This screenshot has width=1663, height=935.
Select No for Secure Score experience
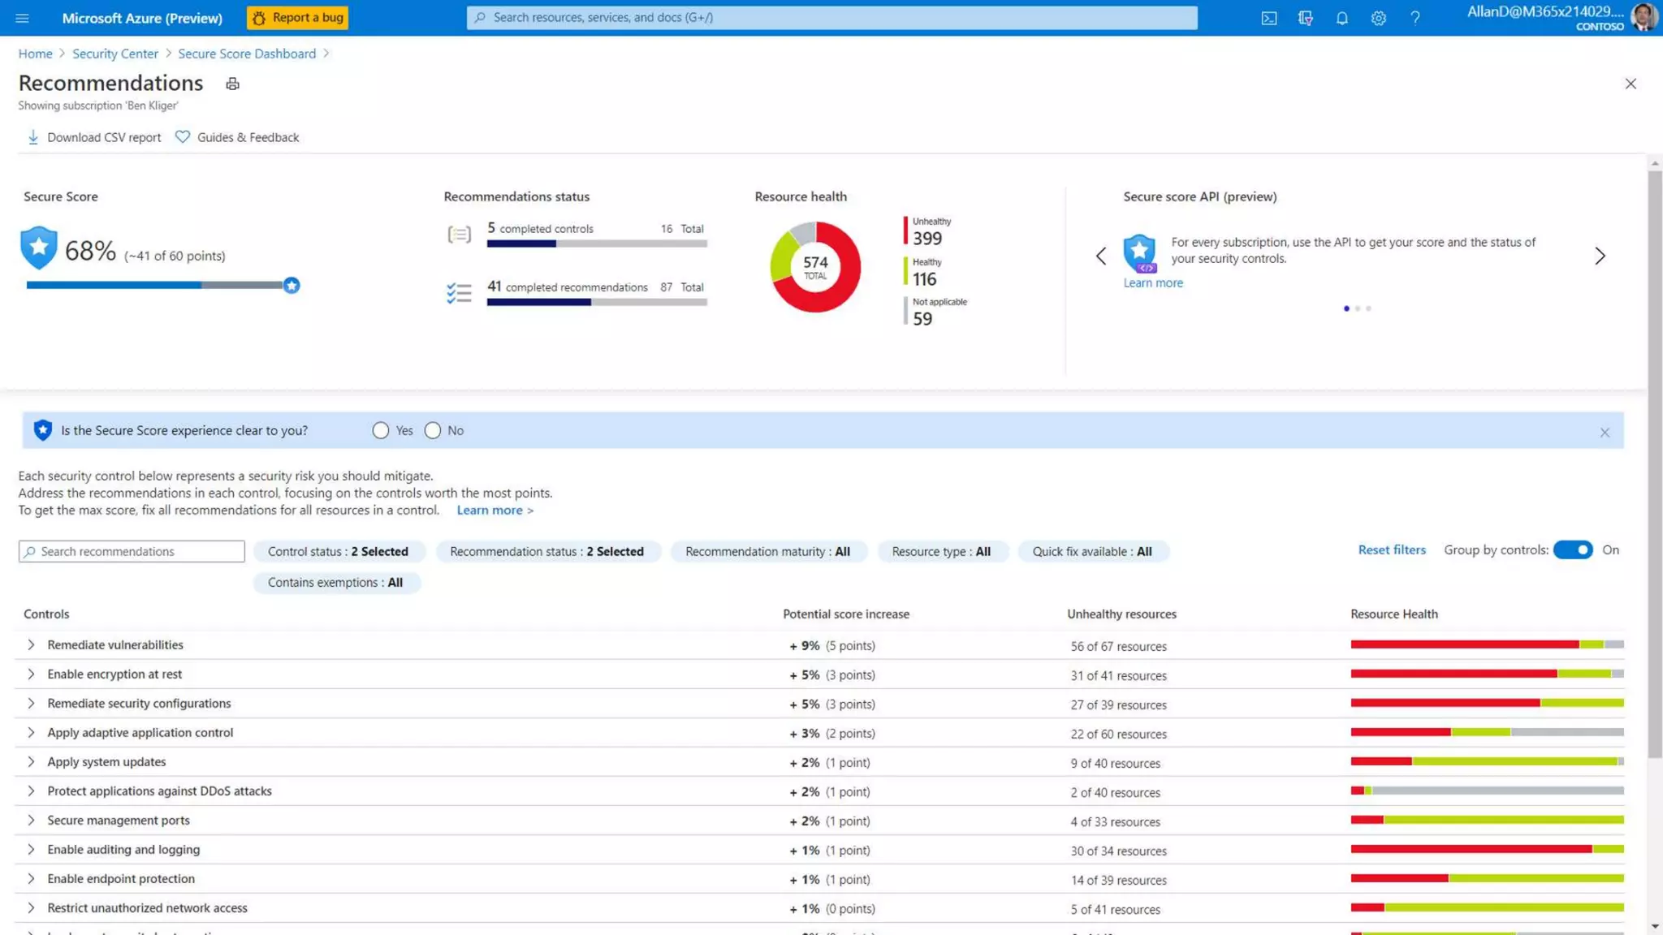click(x=433, y=431)
